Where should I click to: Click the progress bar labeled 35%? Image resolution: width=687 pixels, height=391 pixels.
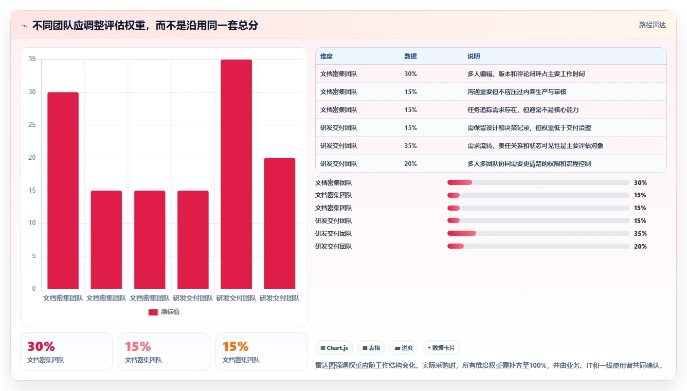(538, 233)
